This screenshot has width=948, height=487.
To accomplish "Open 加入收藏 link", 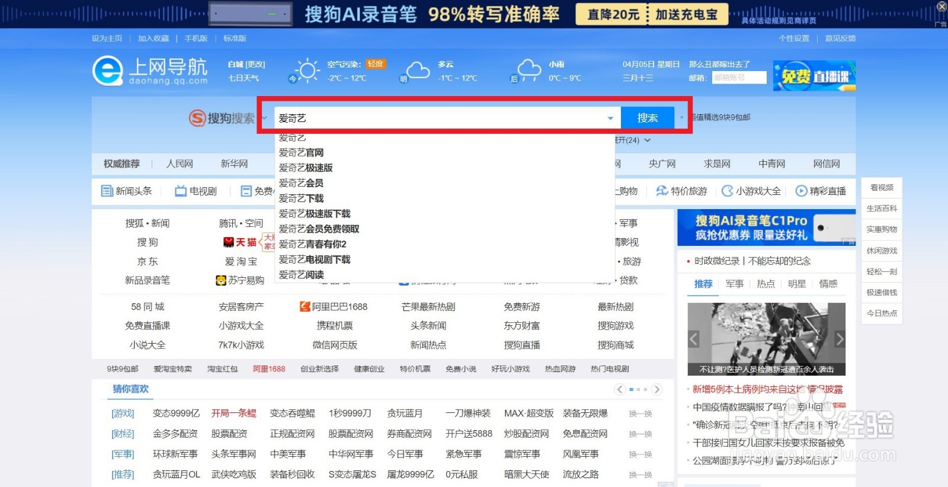I will [x=153, y=39].
